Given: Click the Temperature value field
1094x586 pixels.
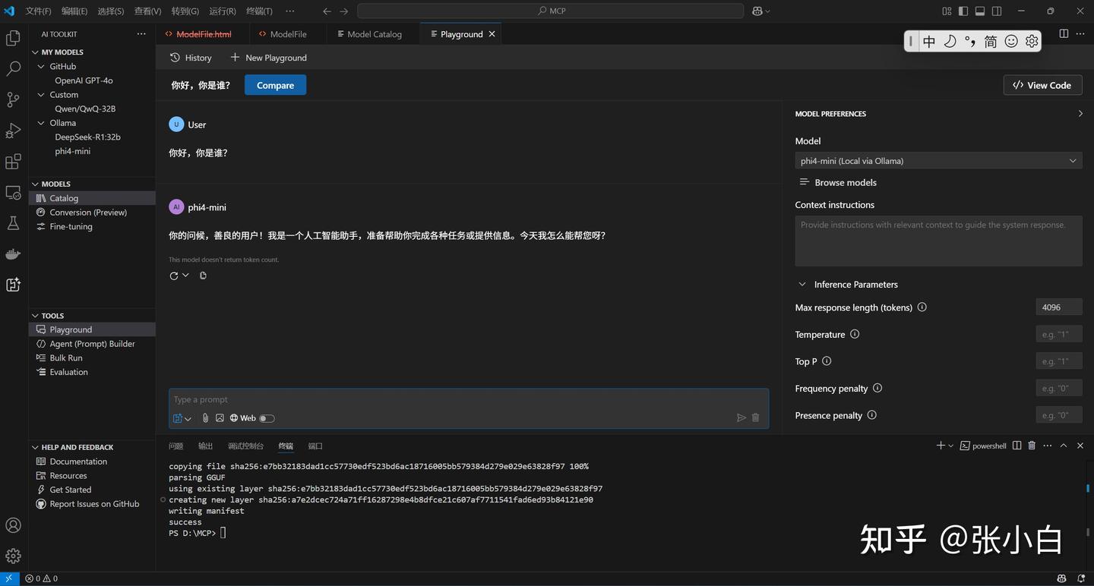Looking at the screenshot, I should (x=1059, y=334).
